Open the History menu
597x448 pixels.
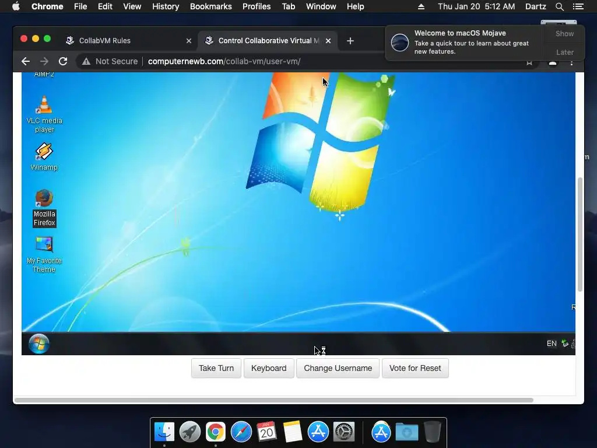pyautogui.click(x=166, y=6)
